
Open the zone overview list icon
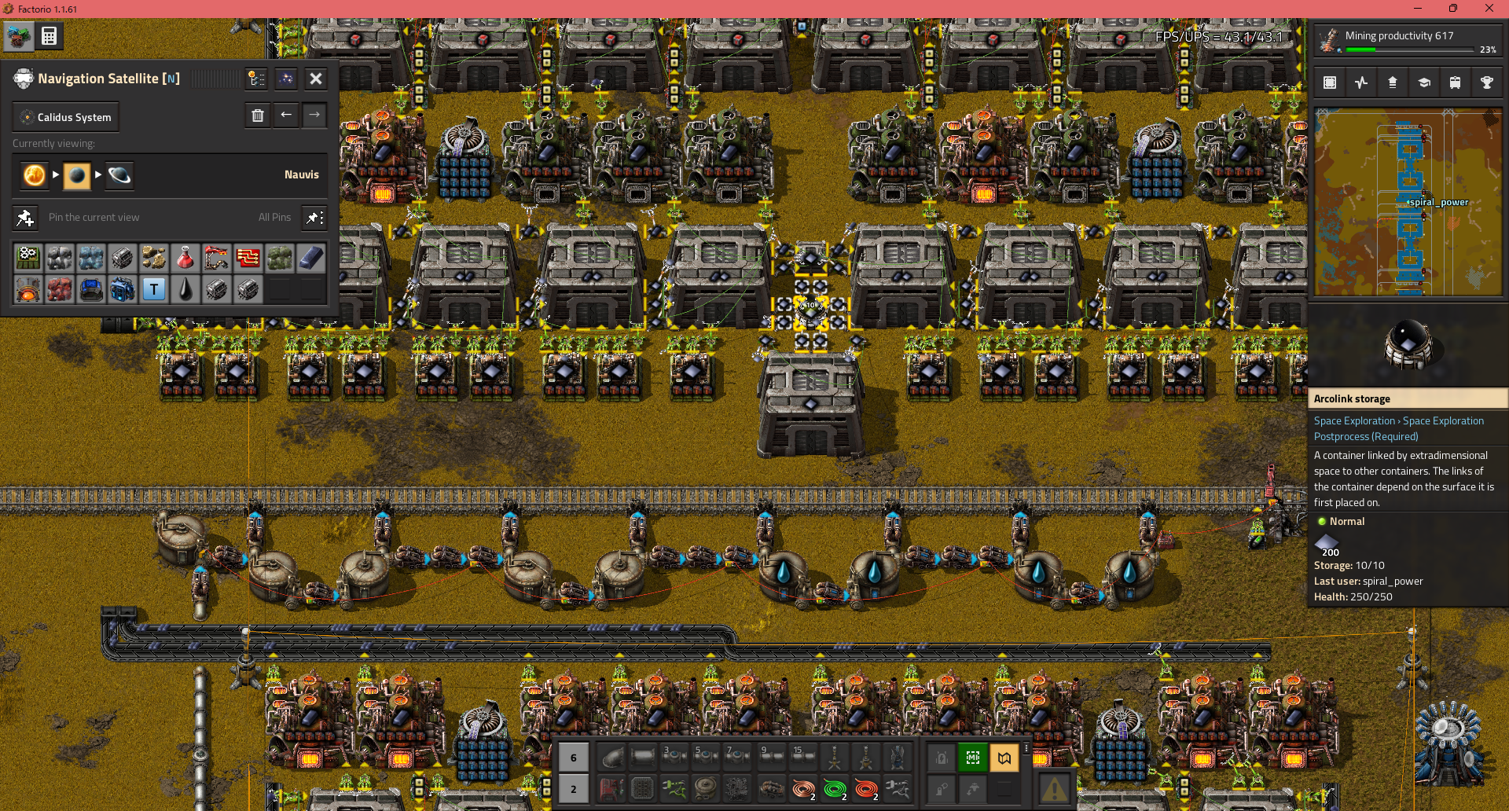[256, 79]
